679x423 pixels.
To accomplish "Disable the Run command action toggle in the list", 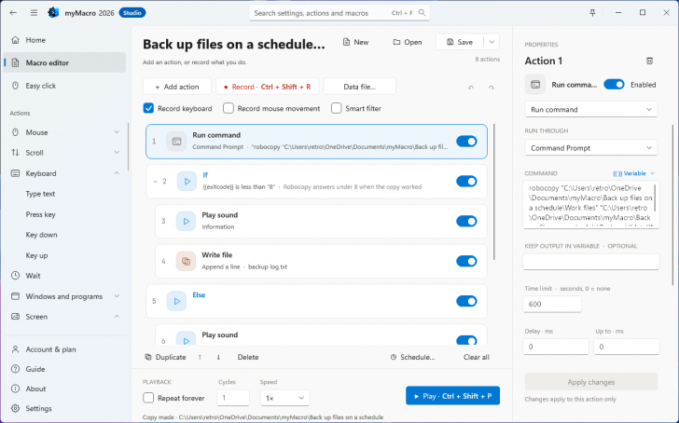I will [466, 142].
